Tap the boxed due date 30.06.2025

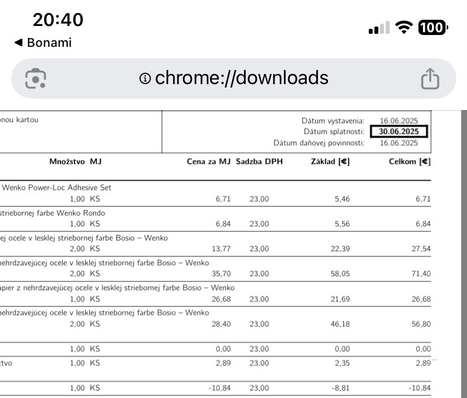399,132
